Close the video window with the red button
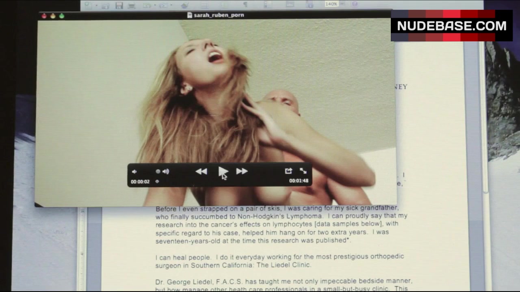Viewport: 520px width, 292px height. [x=44, y=16]
